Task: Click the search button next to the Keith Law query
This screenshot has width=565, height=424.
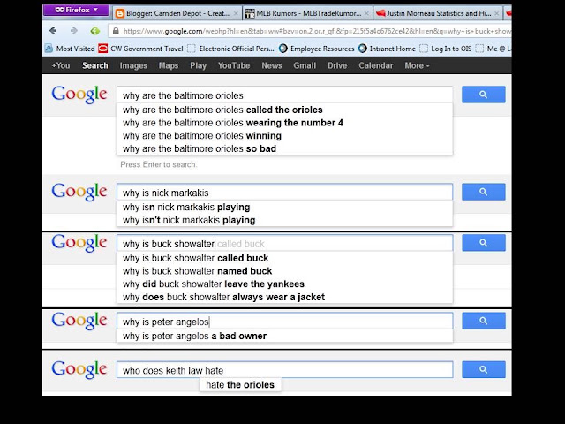Action: [484, 369]
